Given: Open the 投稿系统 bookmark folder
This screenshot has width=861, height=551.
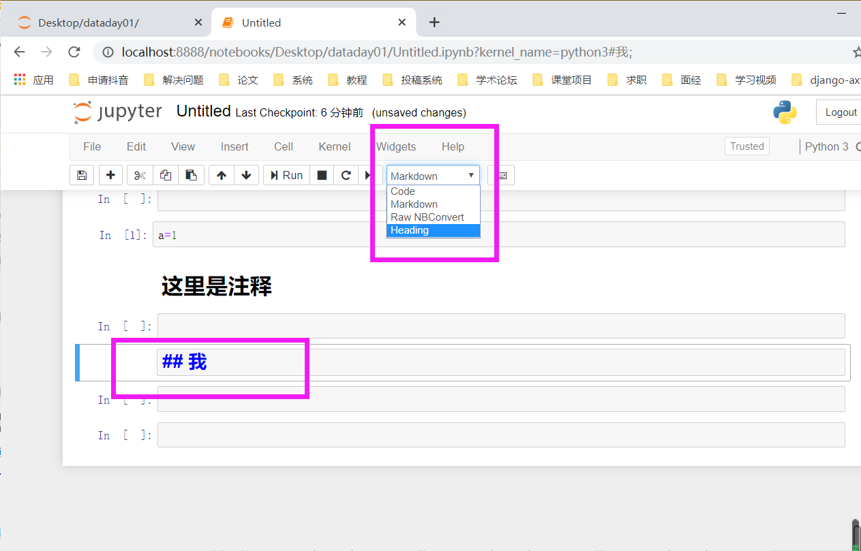Looking at the screenshot, I should click(412, 80).
